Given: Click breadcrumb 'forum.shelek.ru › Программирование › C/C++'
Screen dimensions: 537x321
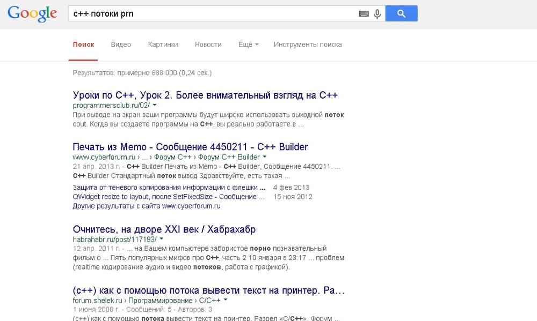Looking at the screenshot, I should click(147, 301).
